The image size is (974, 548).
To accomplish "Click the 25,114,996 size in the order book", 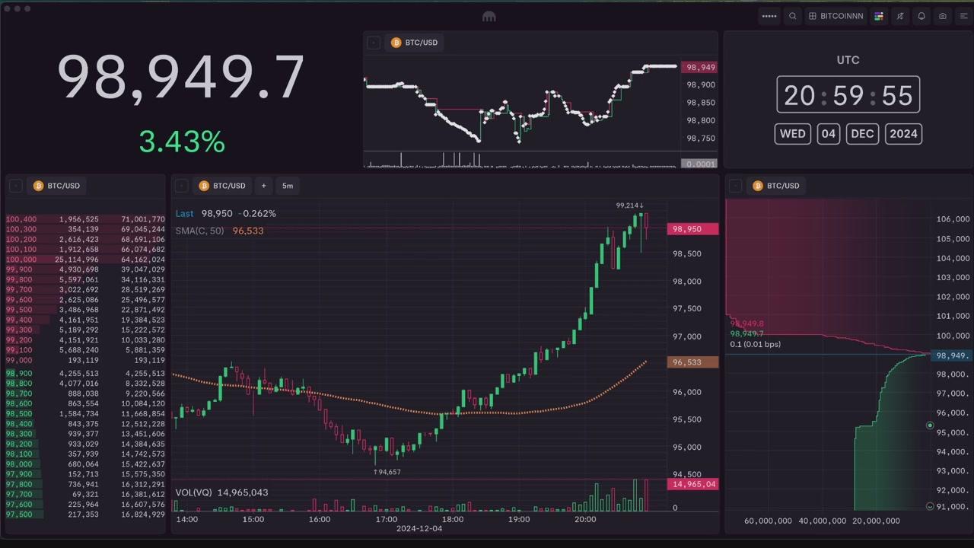I will pyautogui.click(x=77, y=260).
